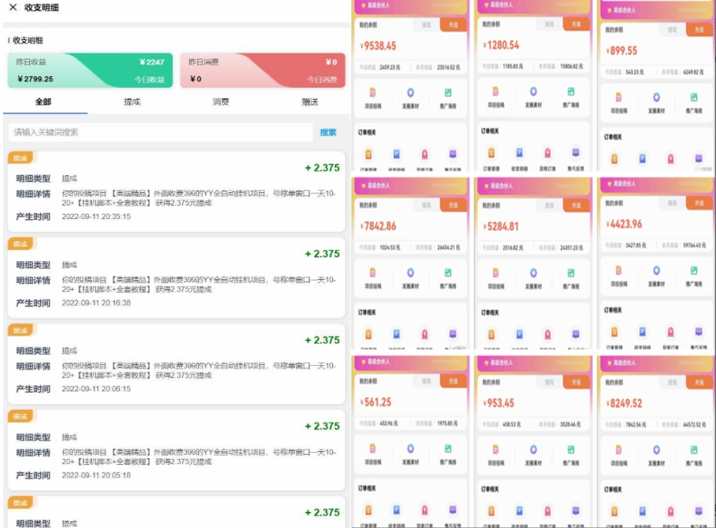Switch to the 全部 tab

(44, 101)
